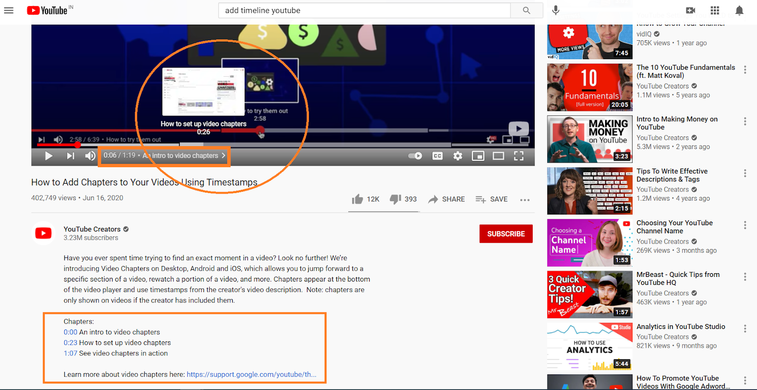
Task: Click the create video camera icon
Action: pyautogui.click(x=690, y=10)
